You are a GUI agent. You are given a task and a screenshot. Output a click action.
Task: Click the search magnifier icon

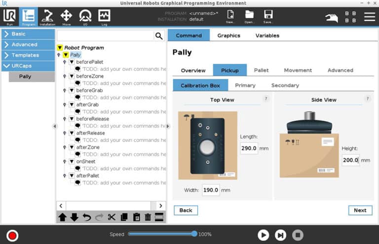coord(159,36)
